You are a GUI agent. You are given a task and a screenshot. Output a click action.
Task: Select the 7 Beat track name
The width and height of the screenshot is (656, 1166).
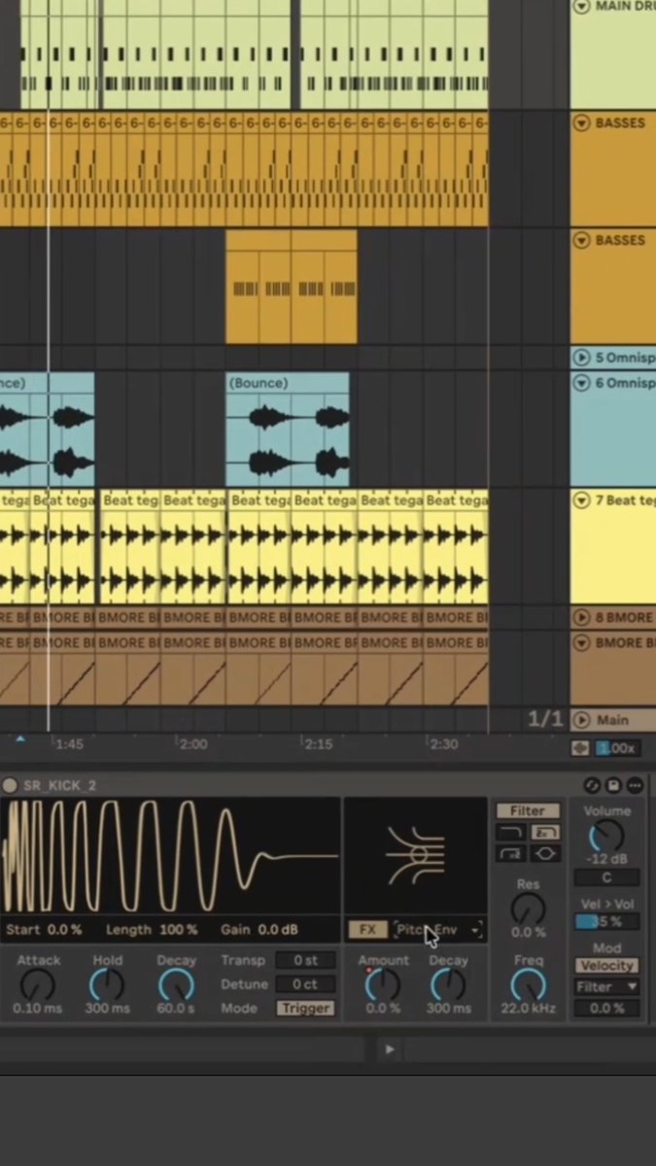pos(625,500)
